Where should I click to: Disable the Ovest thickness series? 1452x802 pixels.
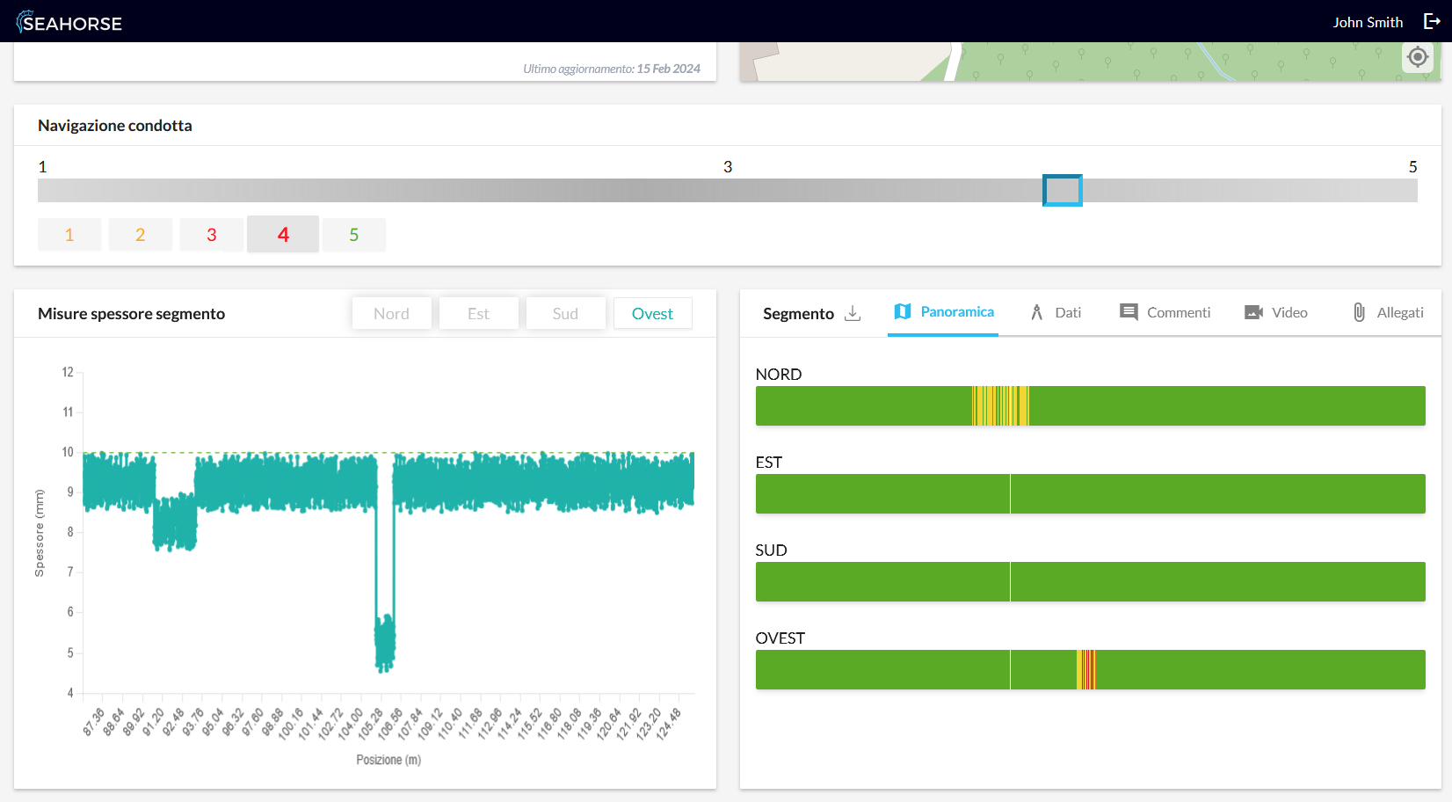652,314
